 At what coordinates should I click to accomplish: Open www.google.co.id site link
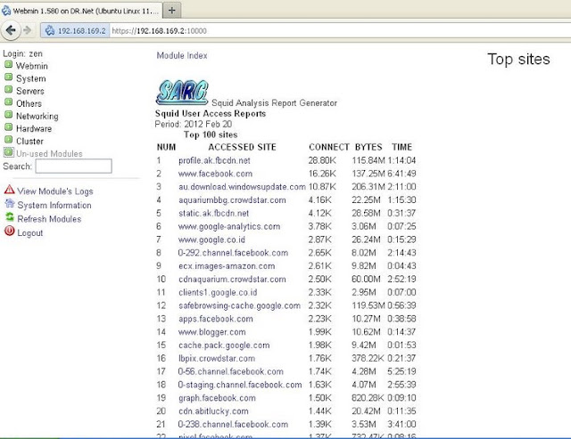coord(211,240)
